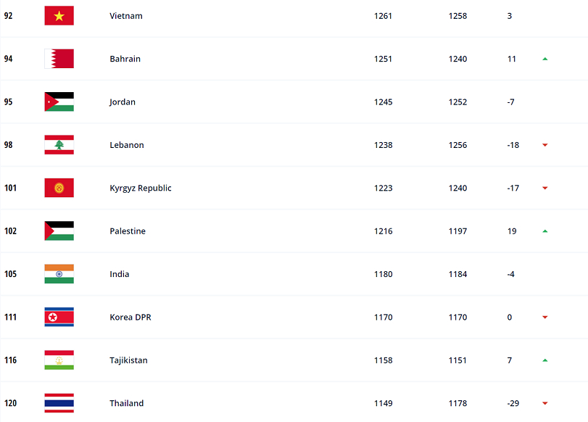Click the Vietnam flag icon
This screenshot has width=588, height=422.
coord(59,16)
